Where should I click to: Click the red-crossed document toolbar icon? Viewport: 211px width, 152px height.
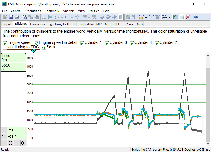tap(188, 17)
